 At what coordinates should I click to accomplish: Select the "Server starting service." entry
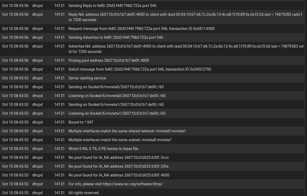coord(87,78)
